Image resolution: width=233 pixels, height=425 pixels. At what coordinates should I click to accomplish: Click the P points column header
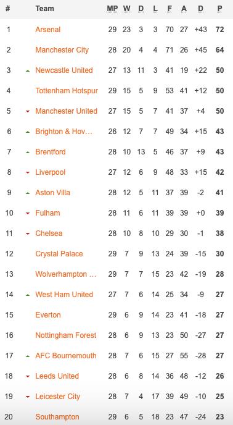(x=219, y=9)
